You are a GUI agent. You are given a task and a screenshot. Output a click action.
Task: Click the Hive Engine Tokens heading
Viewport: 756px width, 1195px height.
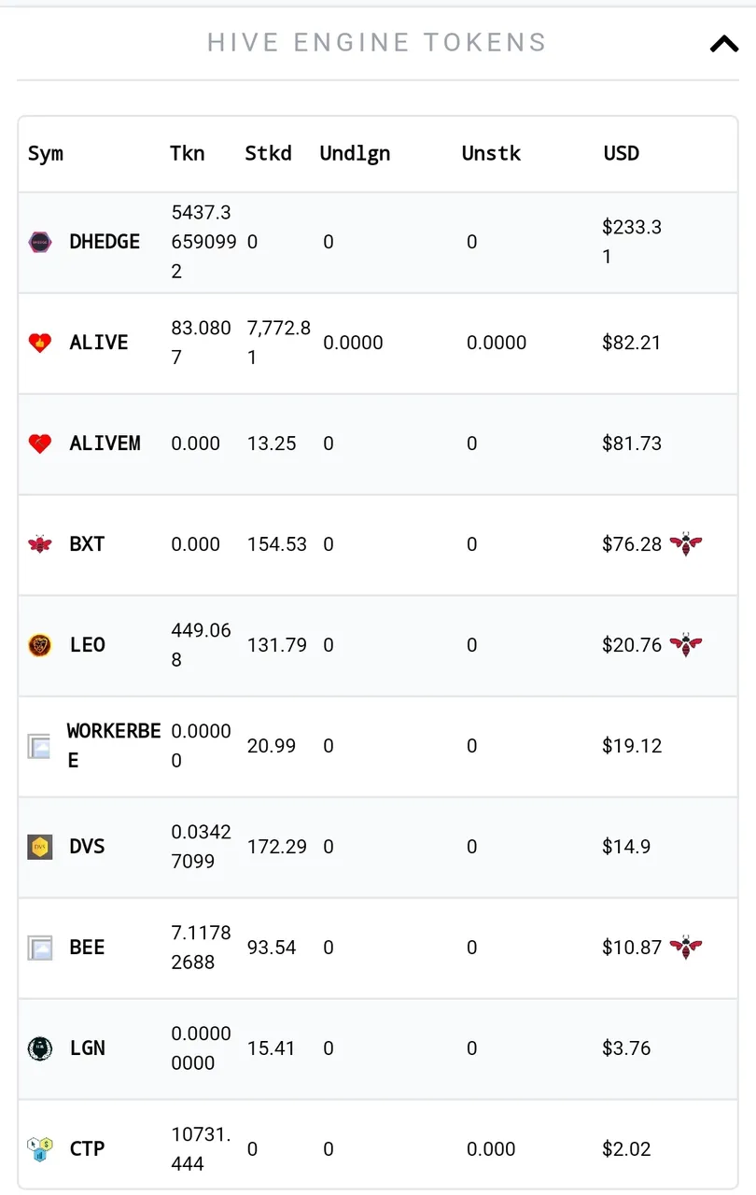pyautogui.click(x=377, y=43)
